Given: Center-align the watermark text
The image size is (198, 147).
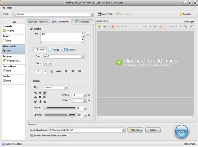Looking at the screenshot, I should 73,71.
